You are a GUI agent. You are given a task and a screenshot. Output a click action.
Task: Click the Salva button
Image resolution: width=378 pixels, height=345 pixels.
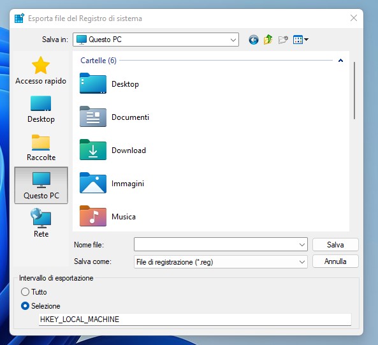pyautogui.click(x=335, y=245)
